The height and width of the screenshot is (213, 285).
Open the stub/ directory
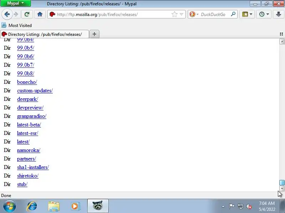click(22, 184)
